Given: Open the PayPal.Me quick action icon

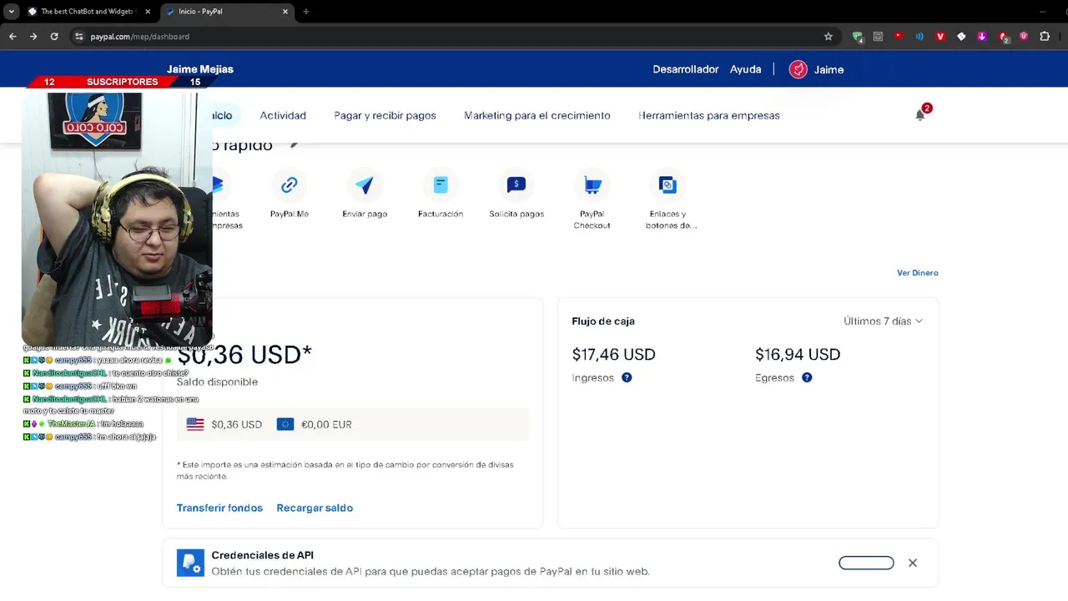Looking at the screenshot, I should tap(290, 184).
